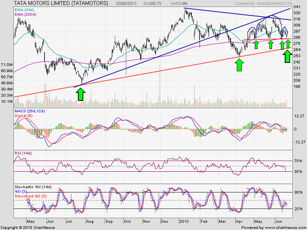
Task: Click the blue %D (3) legend label
Action: [21, 191]
